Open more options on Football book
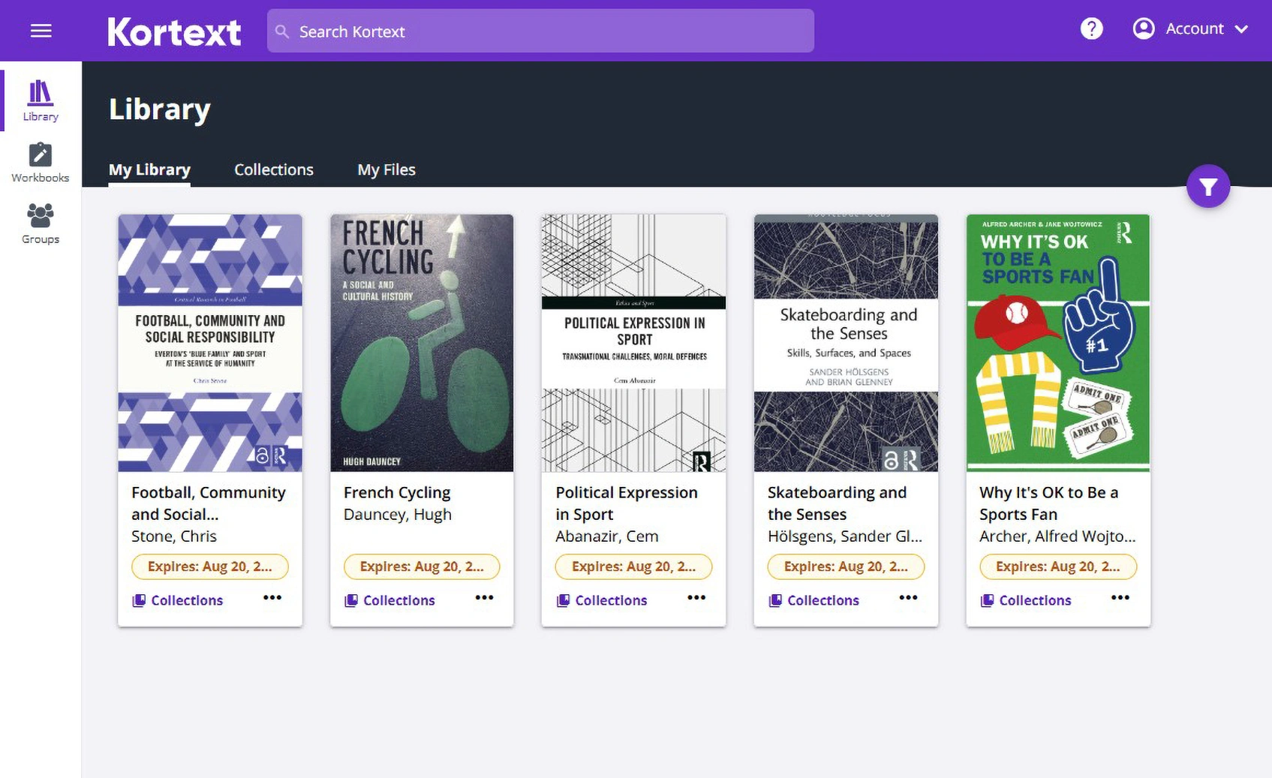This screenshot has width=1272, height=778. point(272,598)
